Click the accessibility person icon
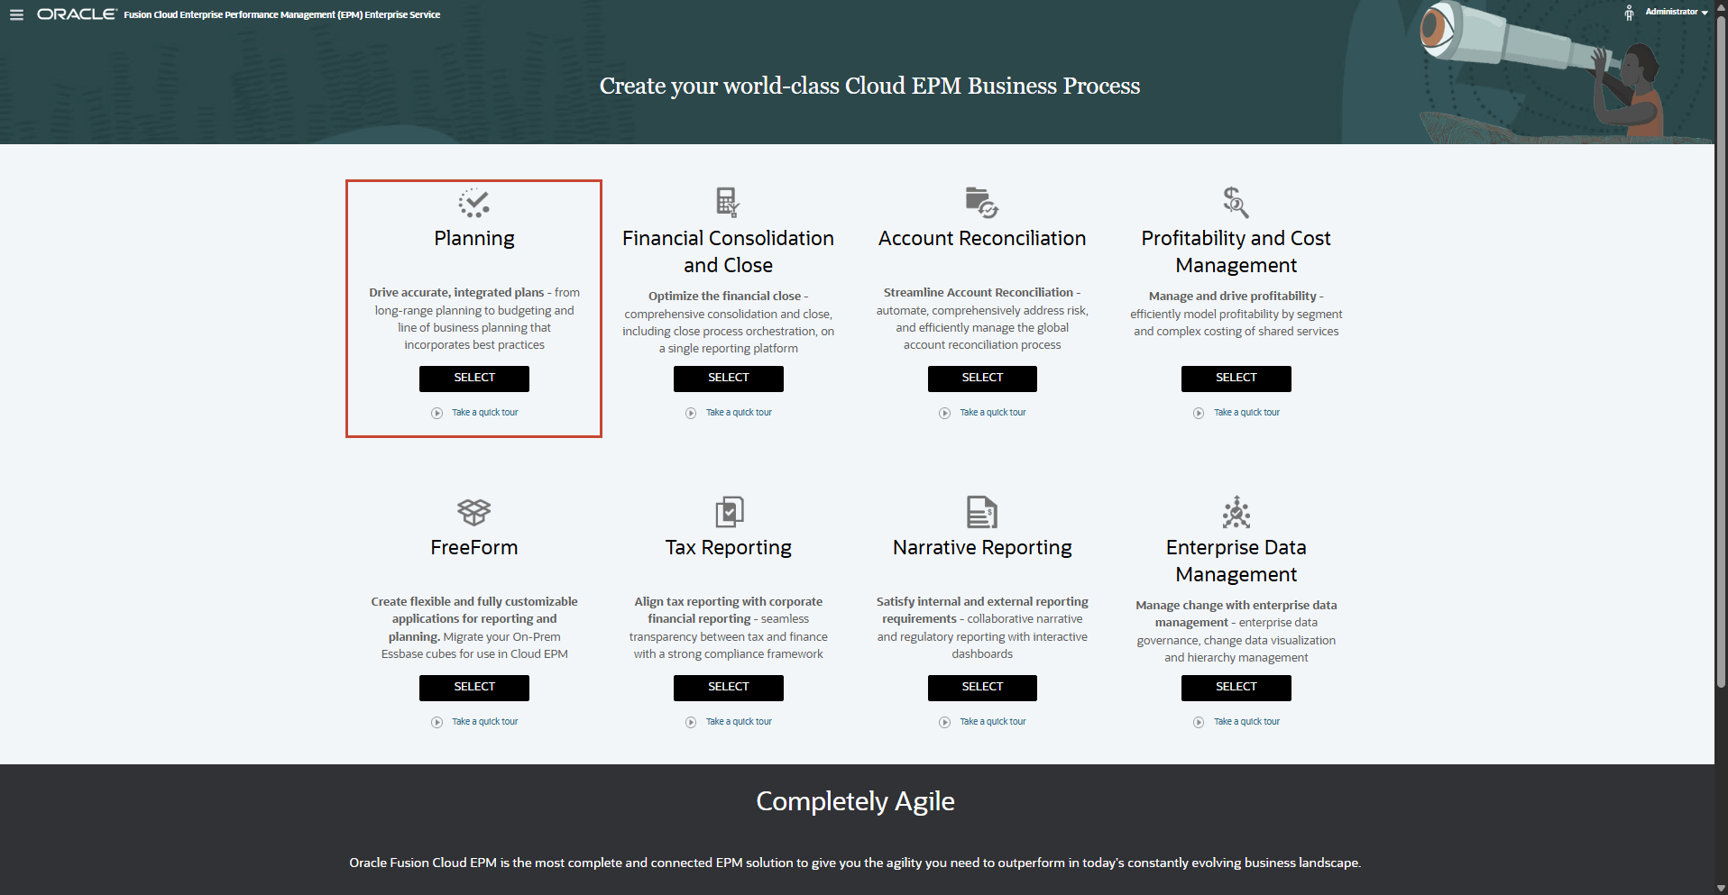Image resolution: width=1728 pixels, height=895 pixels. pyautogui.click(x=1629, y=13)
